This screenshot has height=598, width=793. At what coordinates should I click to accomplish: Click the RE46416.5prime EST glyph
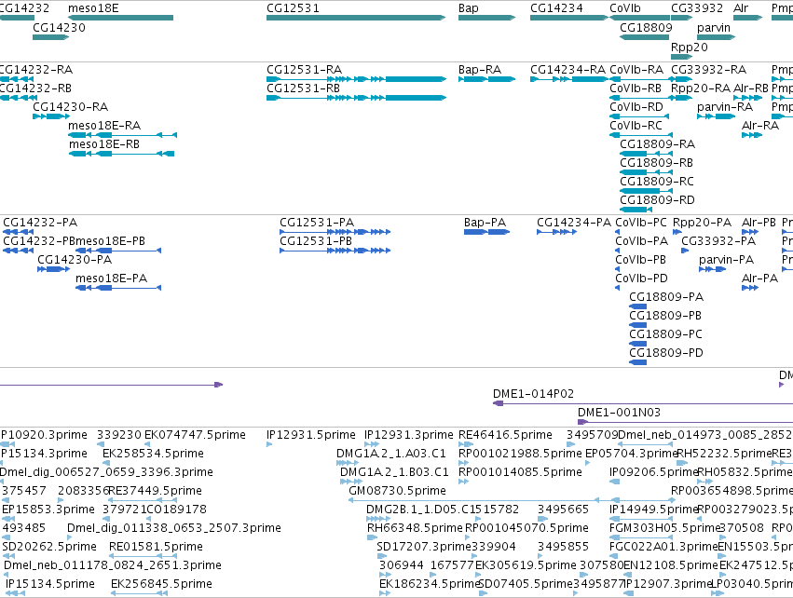(465, 444)
